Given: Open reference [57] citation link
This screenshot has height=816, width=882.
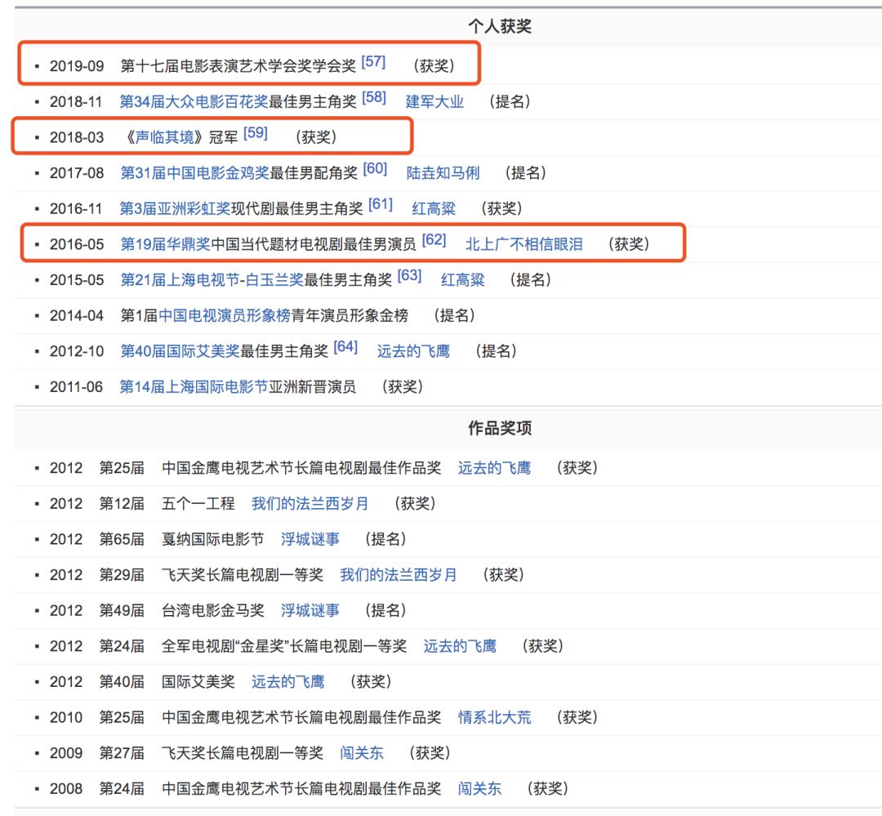Looking at the screenshot, I should click(x=373, y=62).
